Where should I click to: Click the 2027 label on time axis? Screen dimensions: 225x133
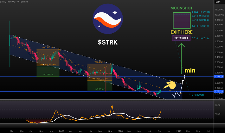coord(179,131)
